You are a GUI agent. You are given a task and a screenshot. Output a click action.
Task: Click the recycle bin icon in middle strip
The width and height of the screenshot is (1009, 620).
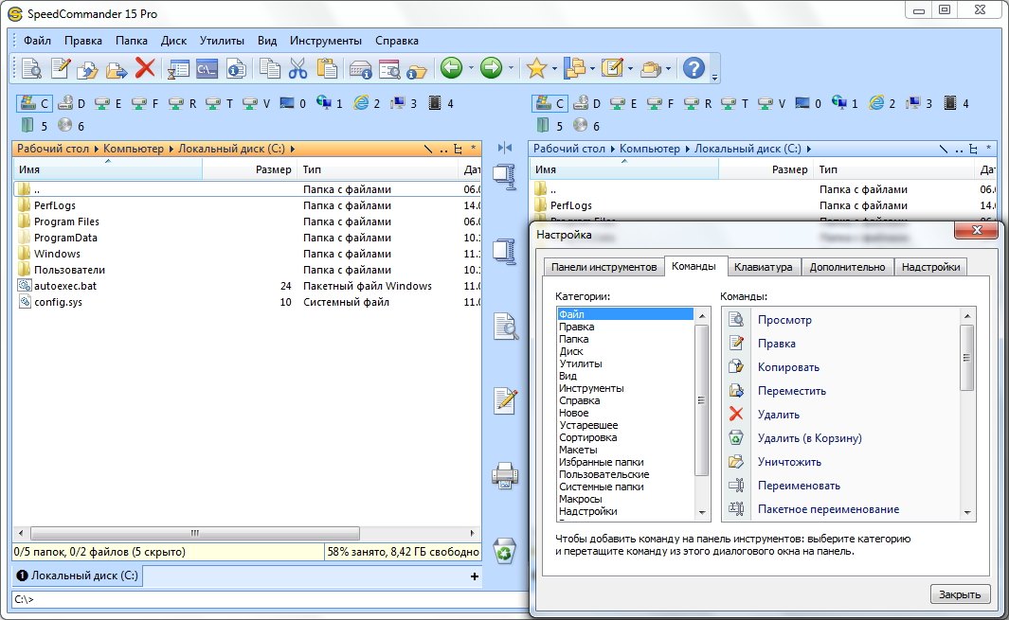(505, 549)
